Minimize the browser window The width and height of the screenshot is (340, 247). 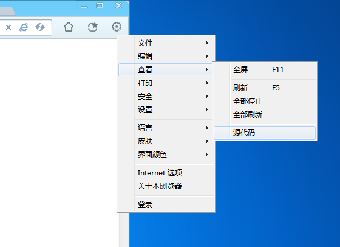point(84,7)
